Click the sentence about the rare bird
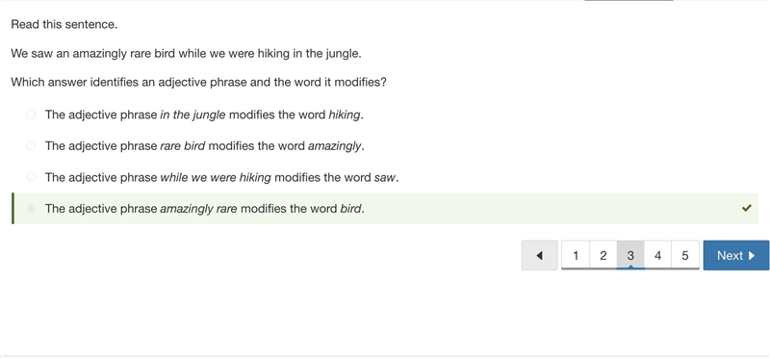 (x=186, y=54)
